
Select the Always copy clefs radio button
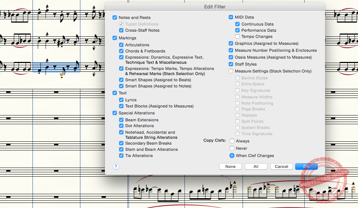click(232, 141)
